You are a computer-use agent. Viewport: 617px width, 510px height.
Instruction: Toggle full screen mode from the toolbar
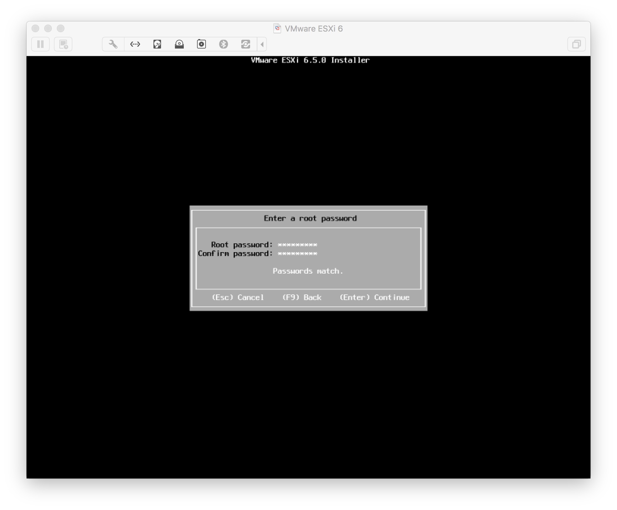tap(577, 44)
